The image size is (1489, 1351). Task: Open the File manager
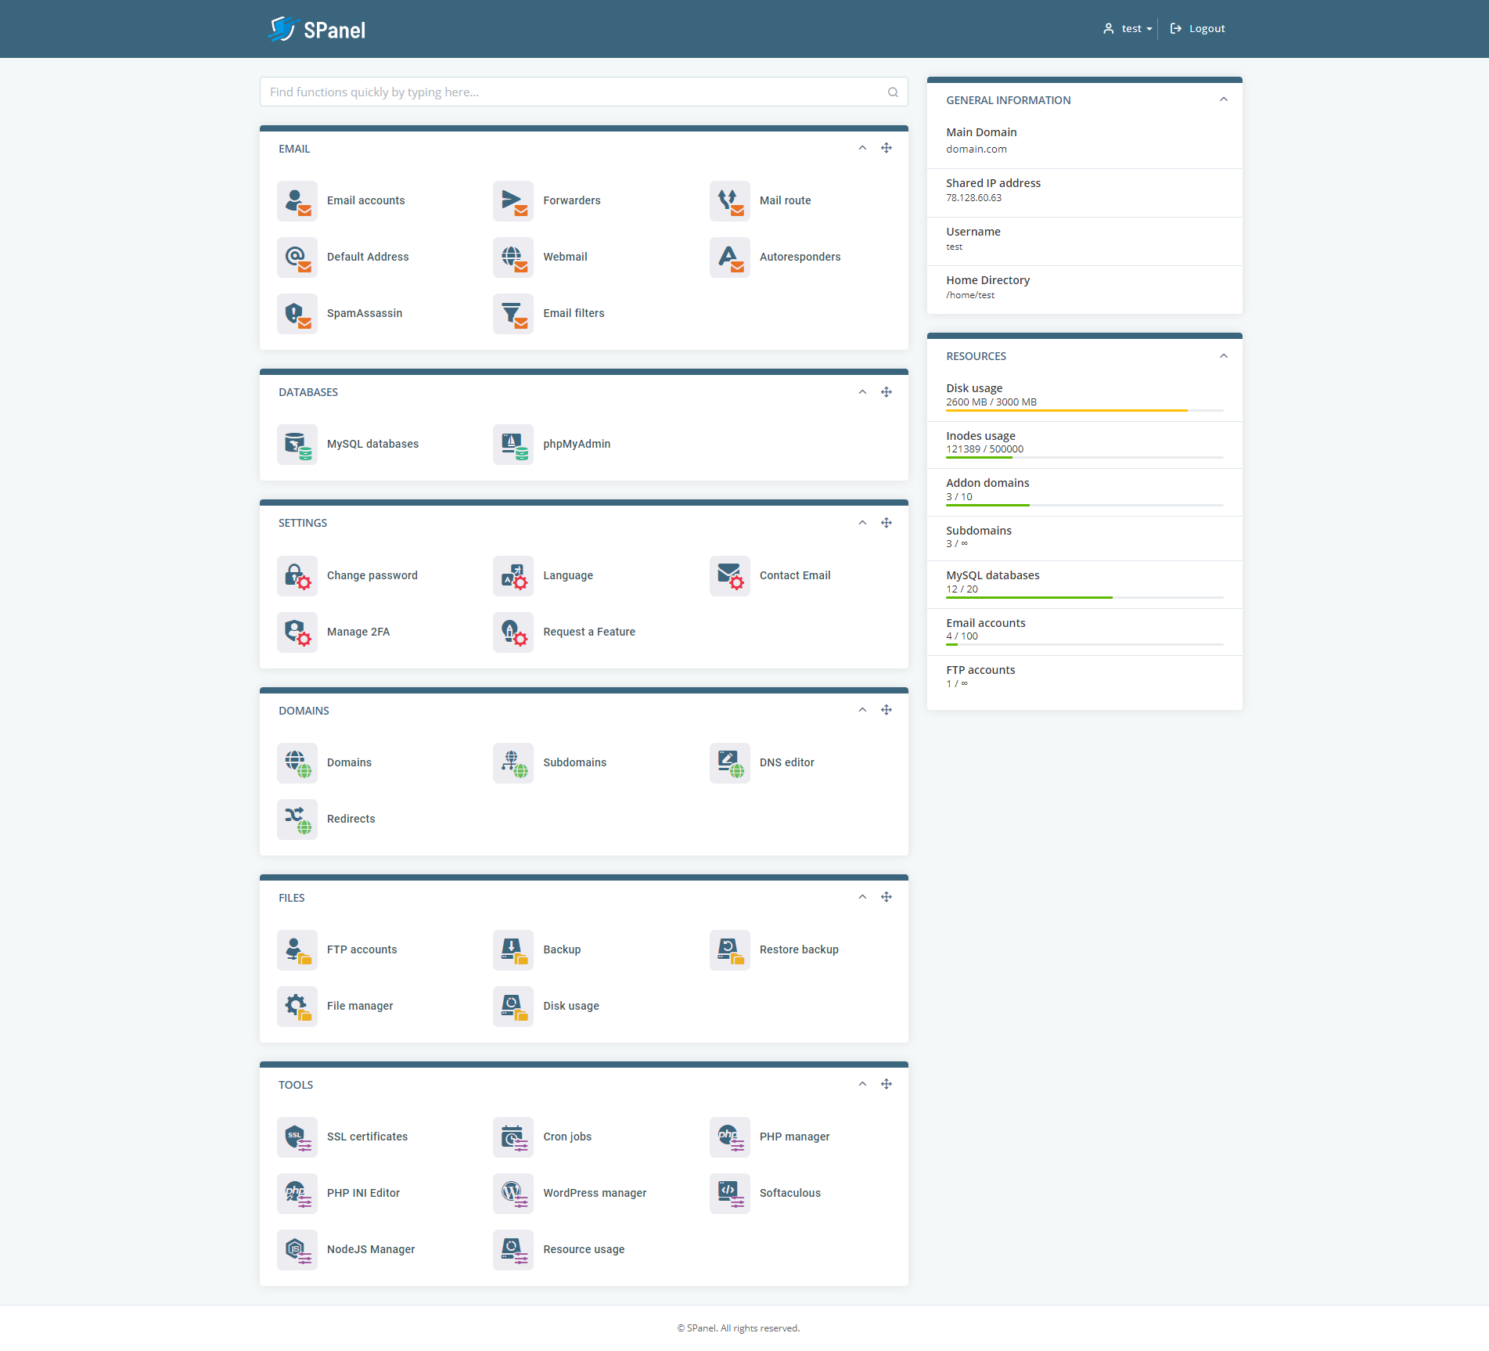(359, 1006)
